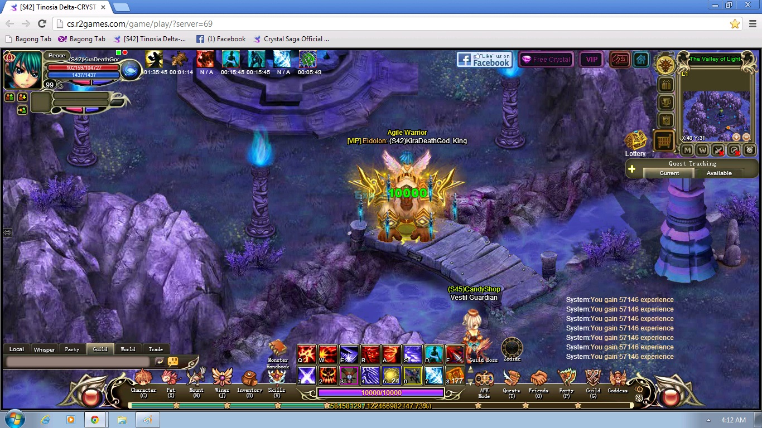Click the Lottery treasure chest
The image size is (762, 428).
coord(635,140)
